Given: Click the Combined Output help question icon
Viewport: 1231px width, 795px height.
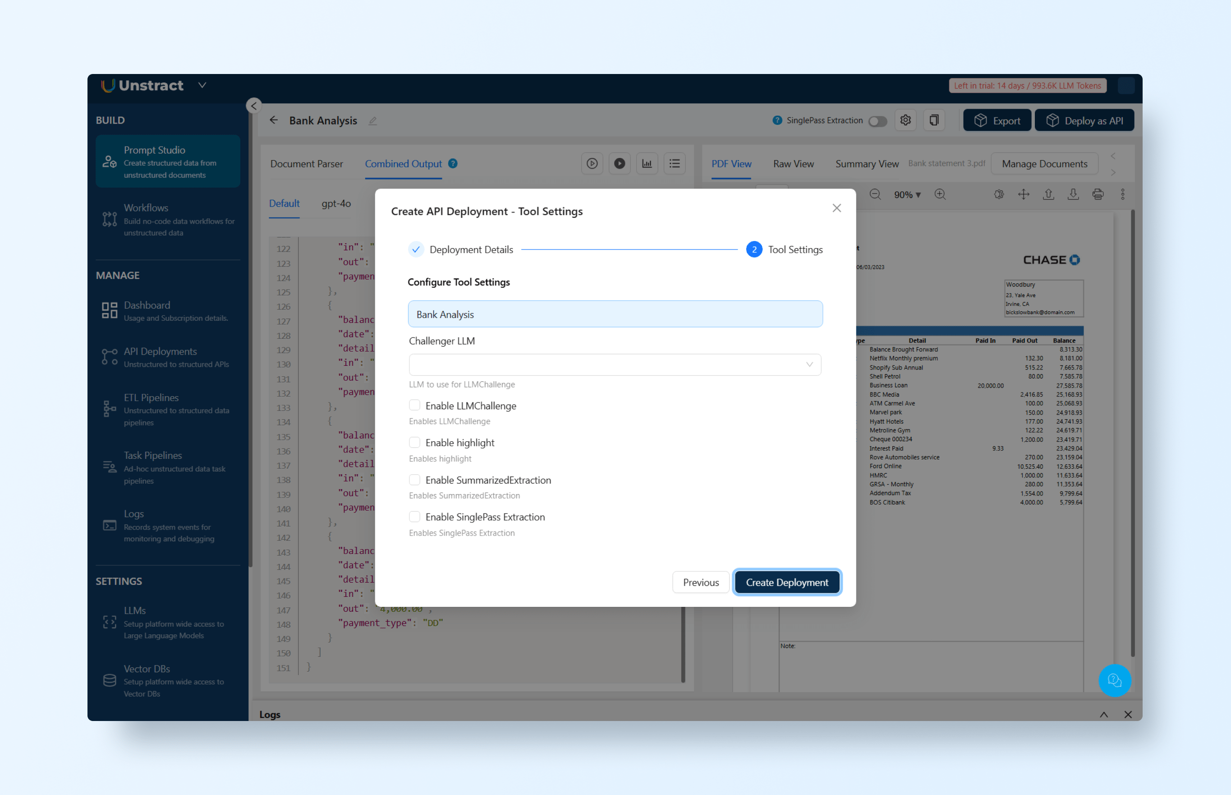Looking at the screenshot, I should coord(453,164).
